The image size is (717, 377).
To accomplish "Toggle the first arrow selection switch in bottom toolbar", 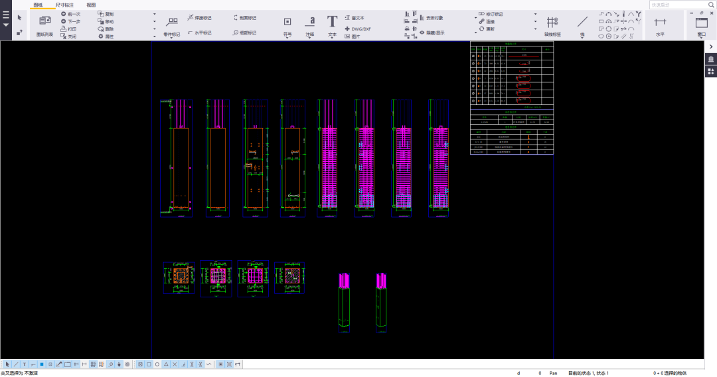I will point(8,364).
